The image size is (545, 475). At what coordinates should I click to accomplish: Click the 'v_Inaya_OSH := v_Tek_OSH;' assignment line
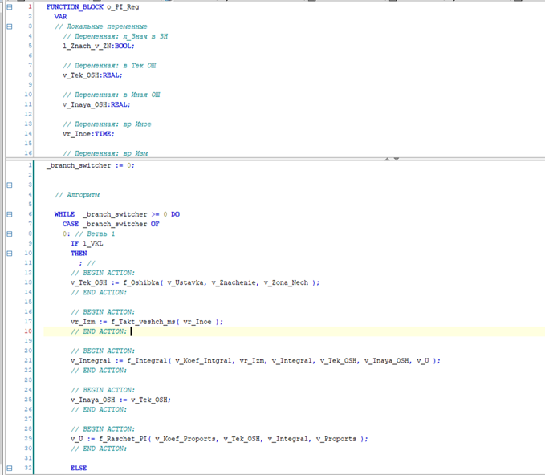coord(120,399)
